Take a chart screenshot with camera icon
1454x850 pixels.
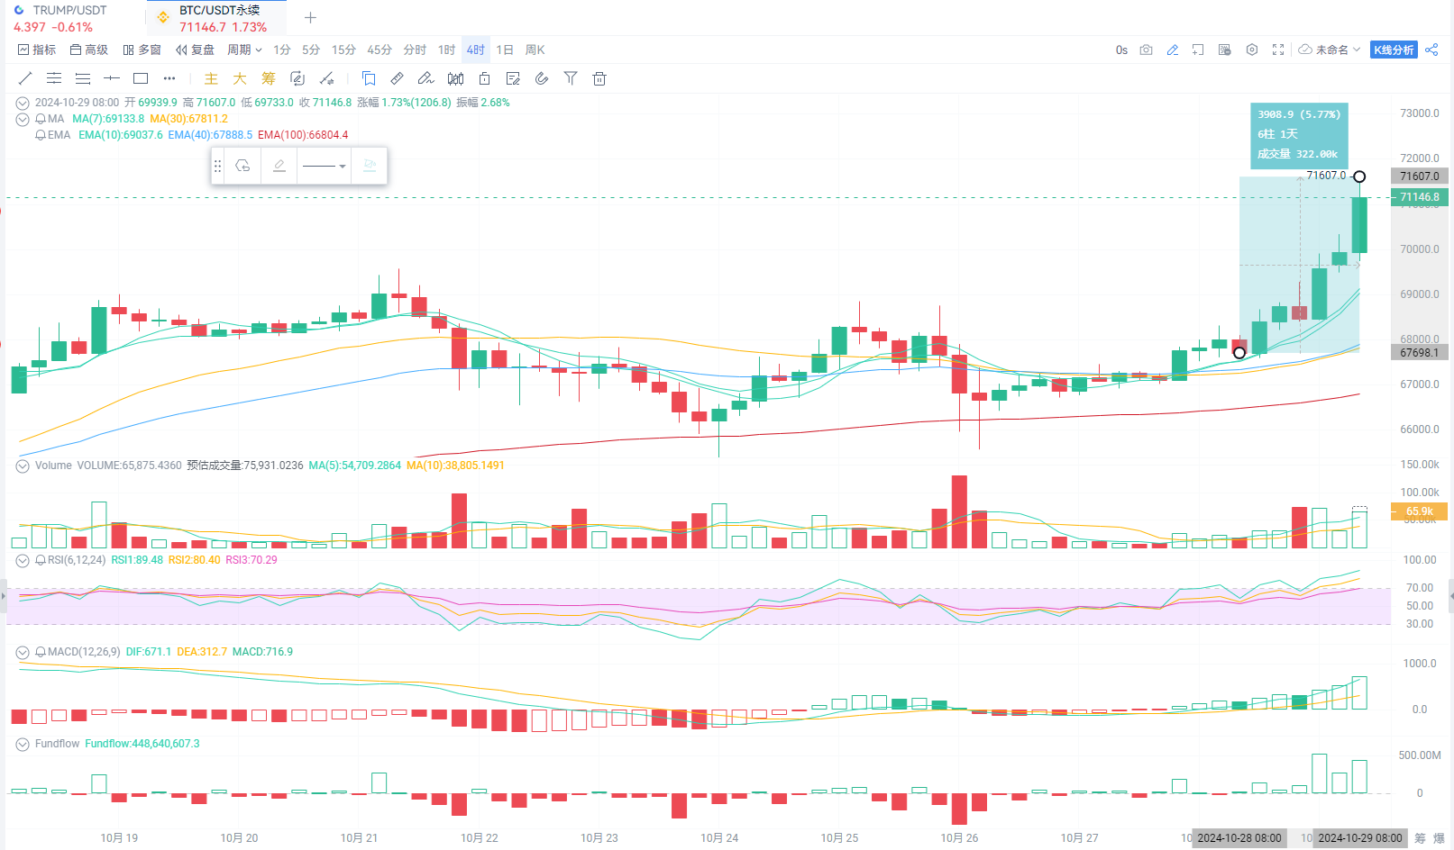[x=1147, y=50]
